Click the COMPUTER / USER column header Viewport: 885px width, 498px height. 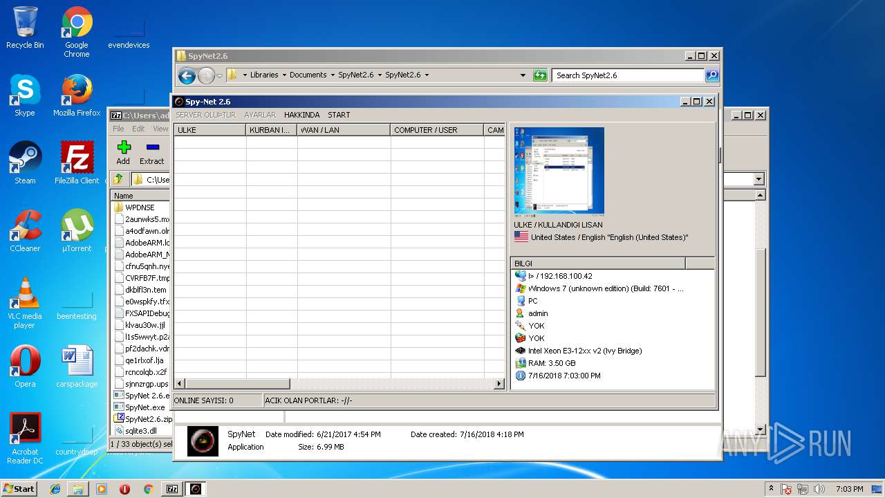click(437, 130)
